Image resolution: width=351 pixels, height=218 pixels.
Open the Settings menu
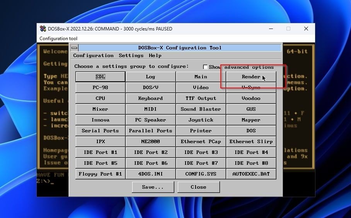tap(131, 56)
